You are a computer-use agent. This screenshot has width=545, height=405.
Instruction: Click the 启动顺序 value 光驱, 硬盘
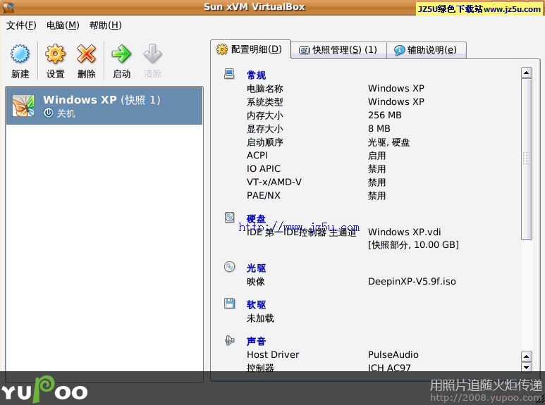(x=389, y=142)
